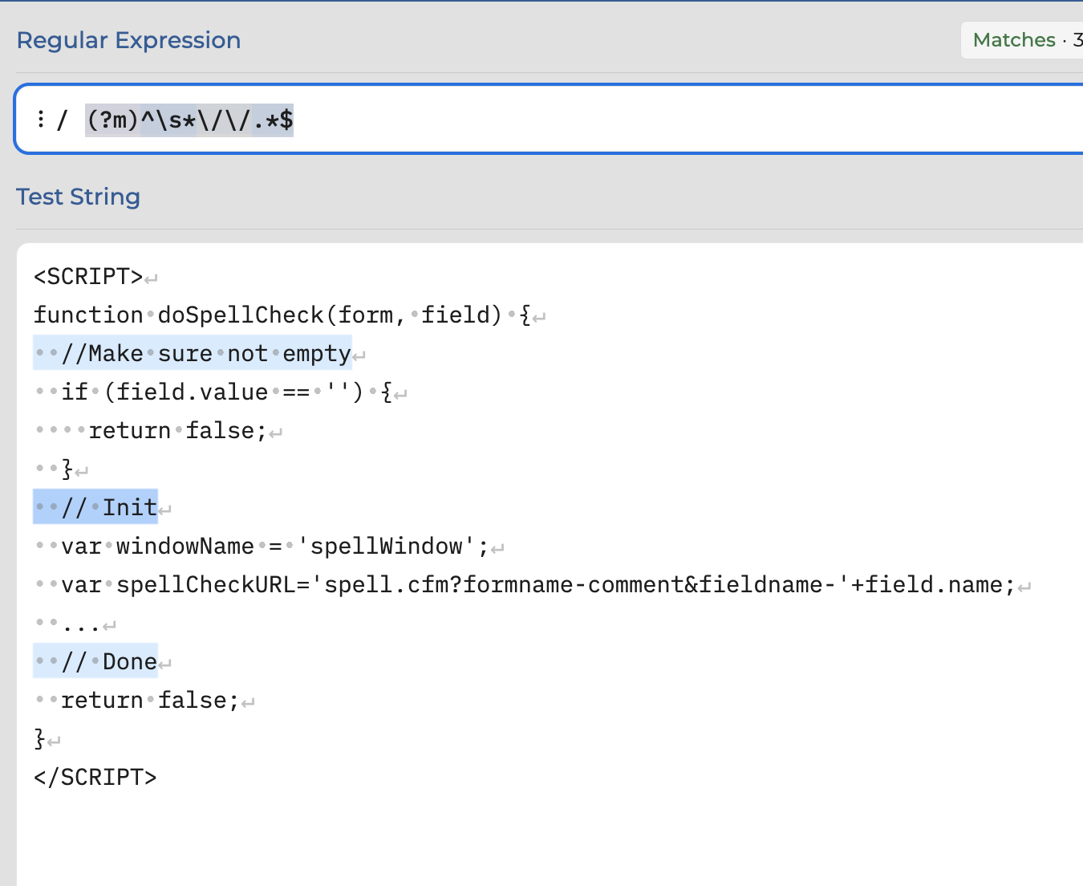
Task: Select the highlighted '// Done' match
Action: (95, 661)
